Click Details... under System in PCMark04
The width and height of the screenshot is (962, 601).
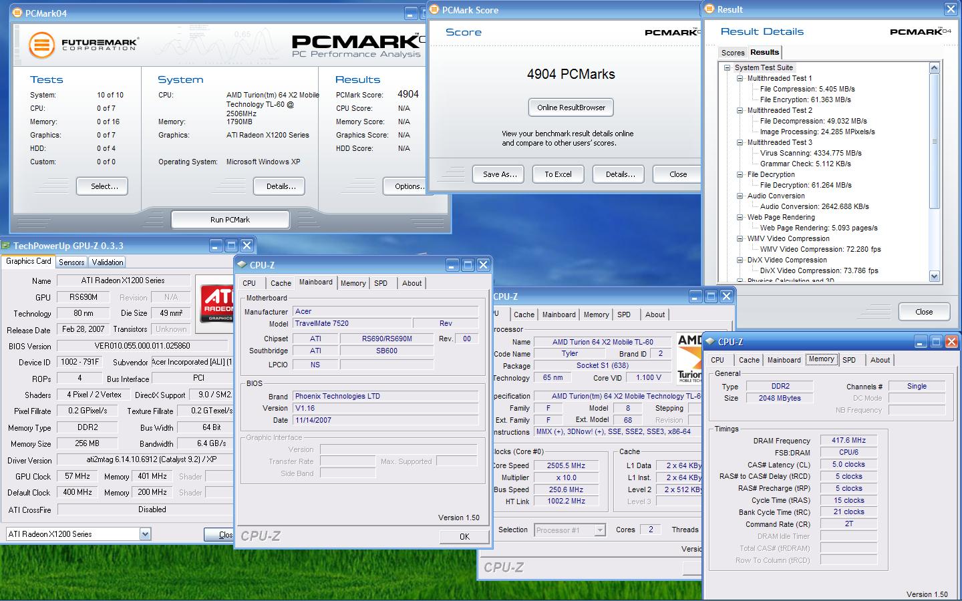(281, 186)
